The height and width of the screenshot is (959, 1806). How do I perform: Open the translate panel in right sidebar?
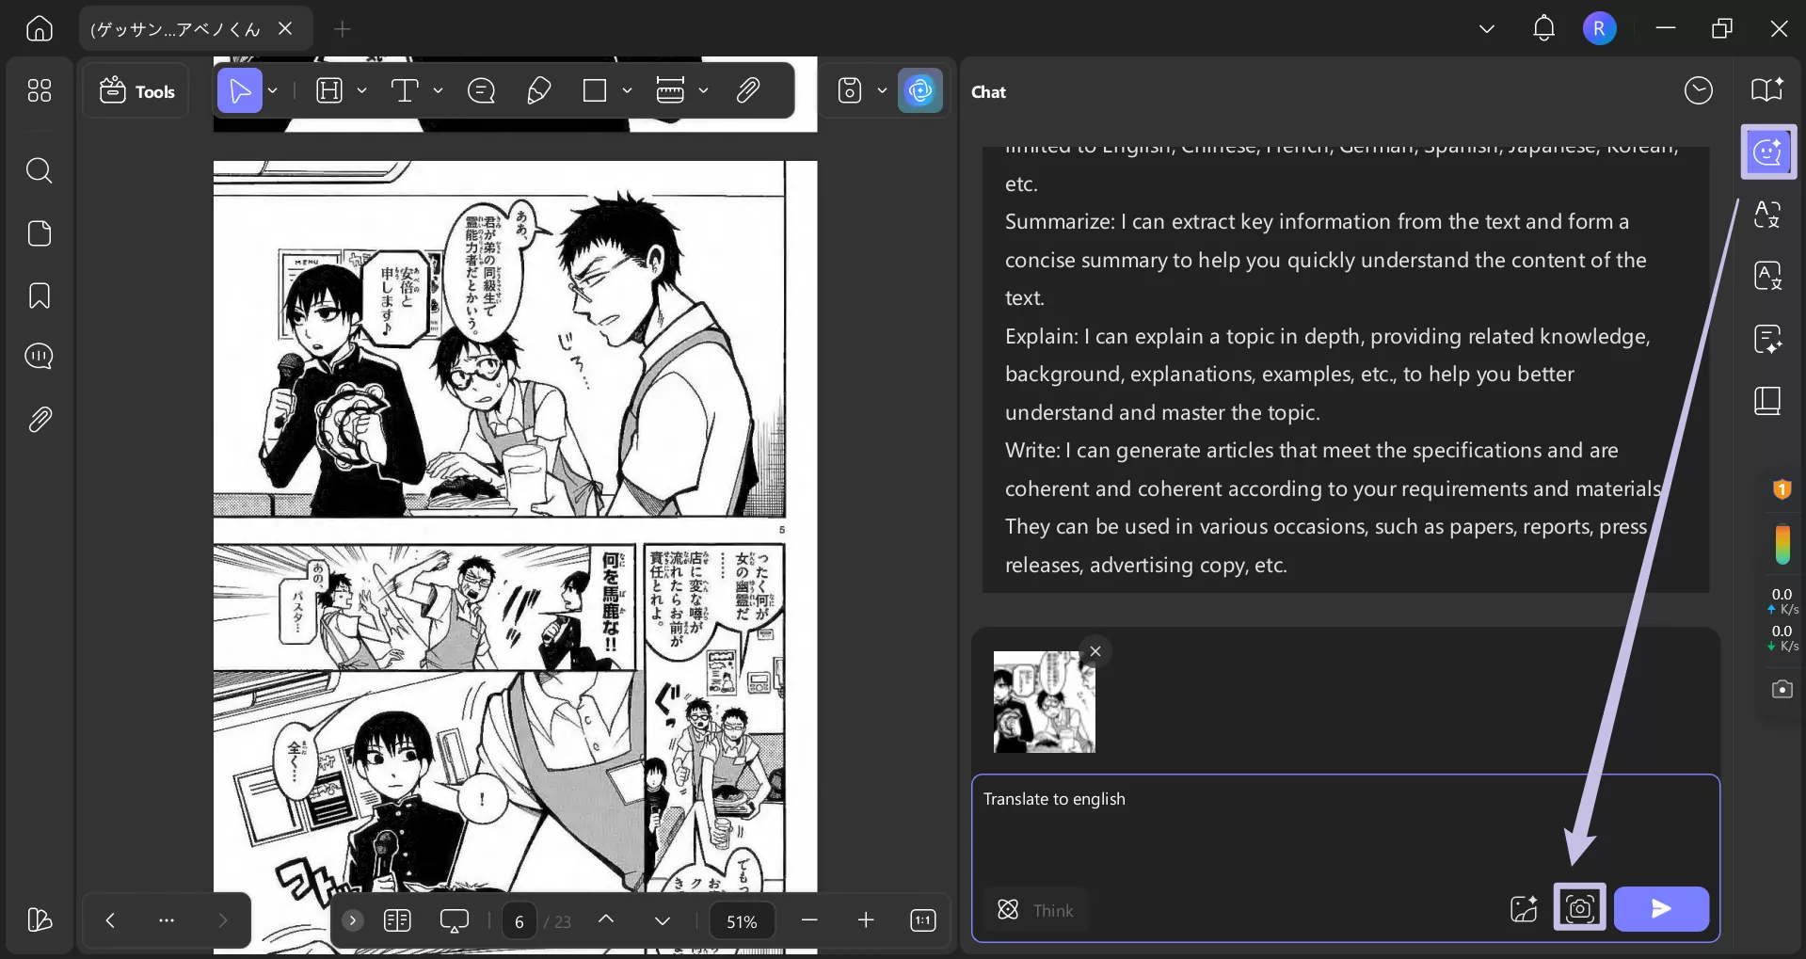point(1767,215)
